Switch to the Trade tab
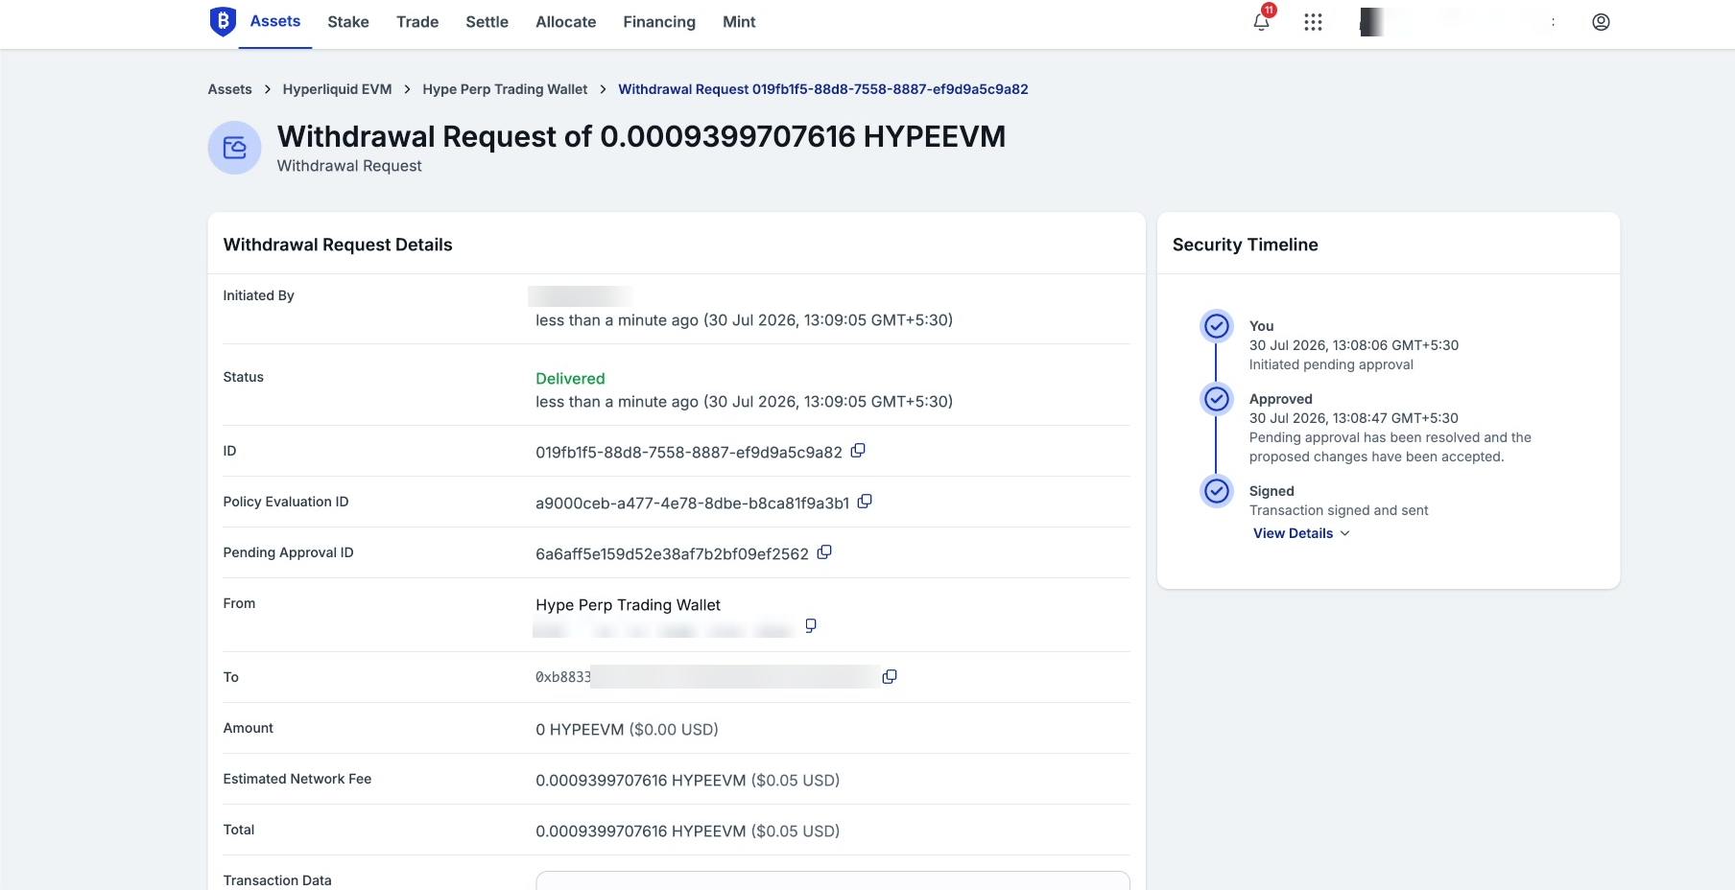Viewport: 1735px width, 890px height. 417,22
